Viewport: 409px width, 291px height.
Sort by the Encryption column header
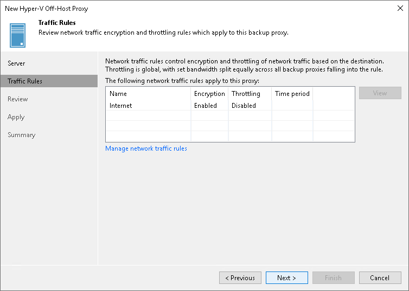pyautogui.click(x=209, y=94)
